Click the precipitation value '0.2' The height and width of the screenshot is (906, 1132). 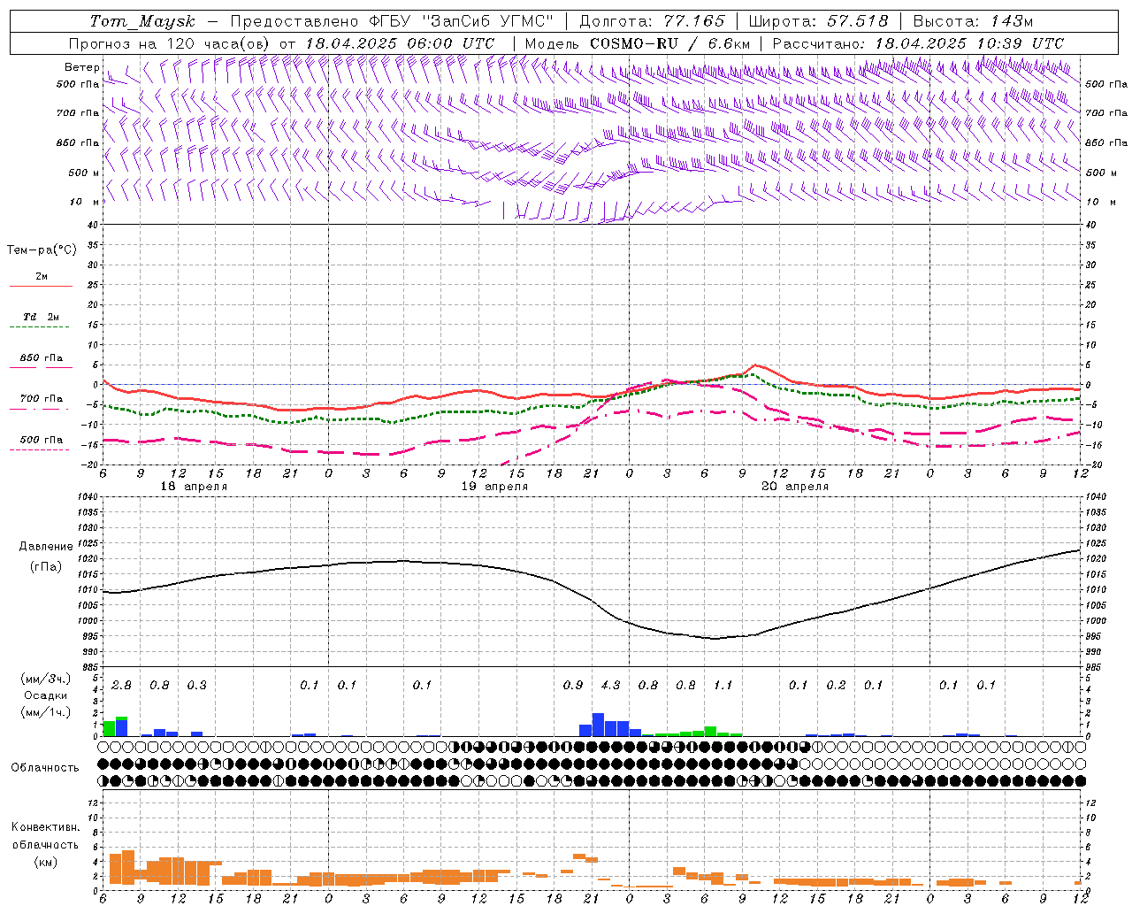click(x=836, y=685)
